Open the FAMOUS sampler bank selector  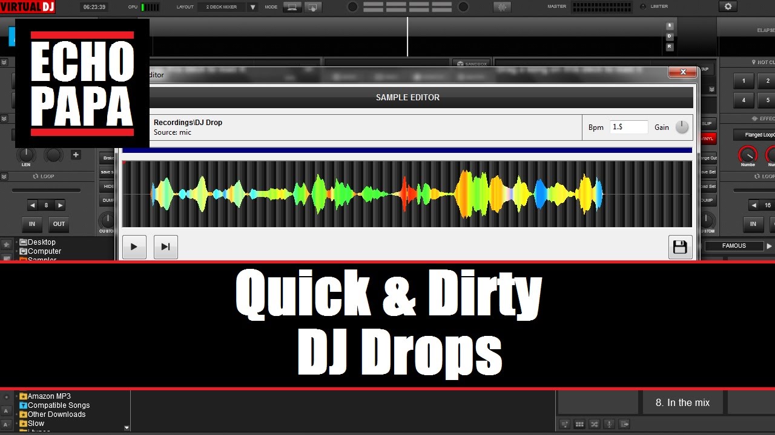click(734, 246)
